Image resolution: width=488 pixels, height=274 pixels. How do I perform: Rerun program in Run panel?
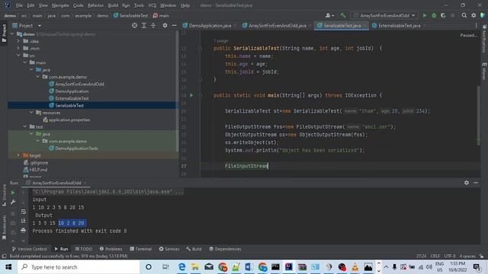click(13, 193)
